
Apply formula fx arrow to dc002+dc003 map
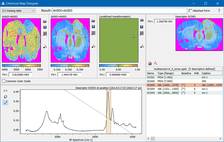pyautogui.click(x=45, y=46)
